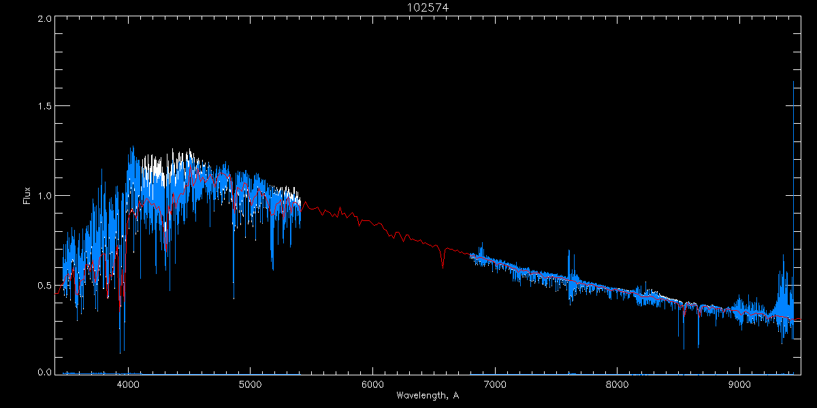Click the 0.0 tick label on the flux axis
The image size is (817, 408).
[45, 372]
